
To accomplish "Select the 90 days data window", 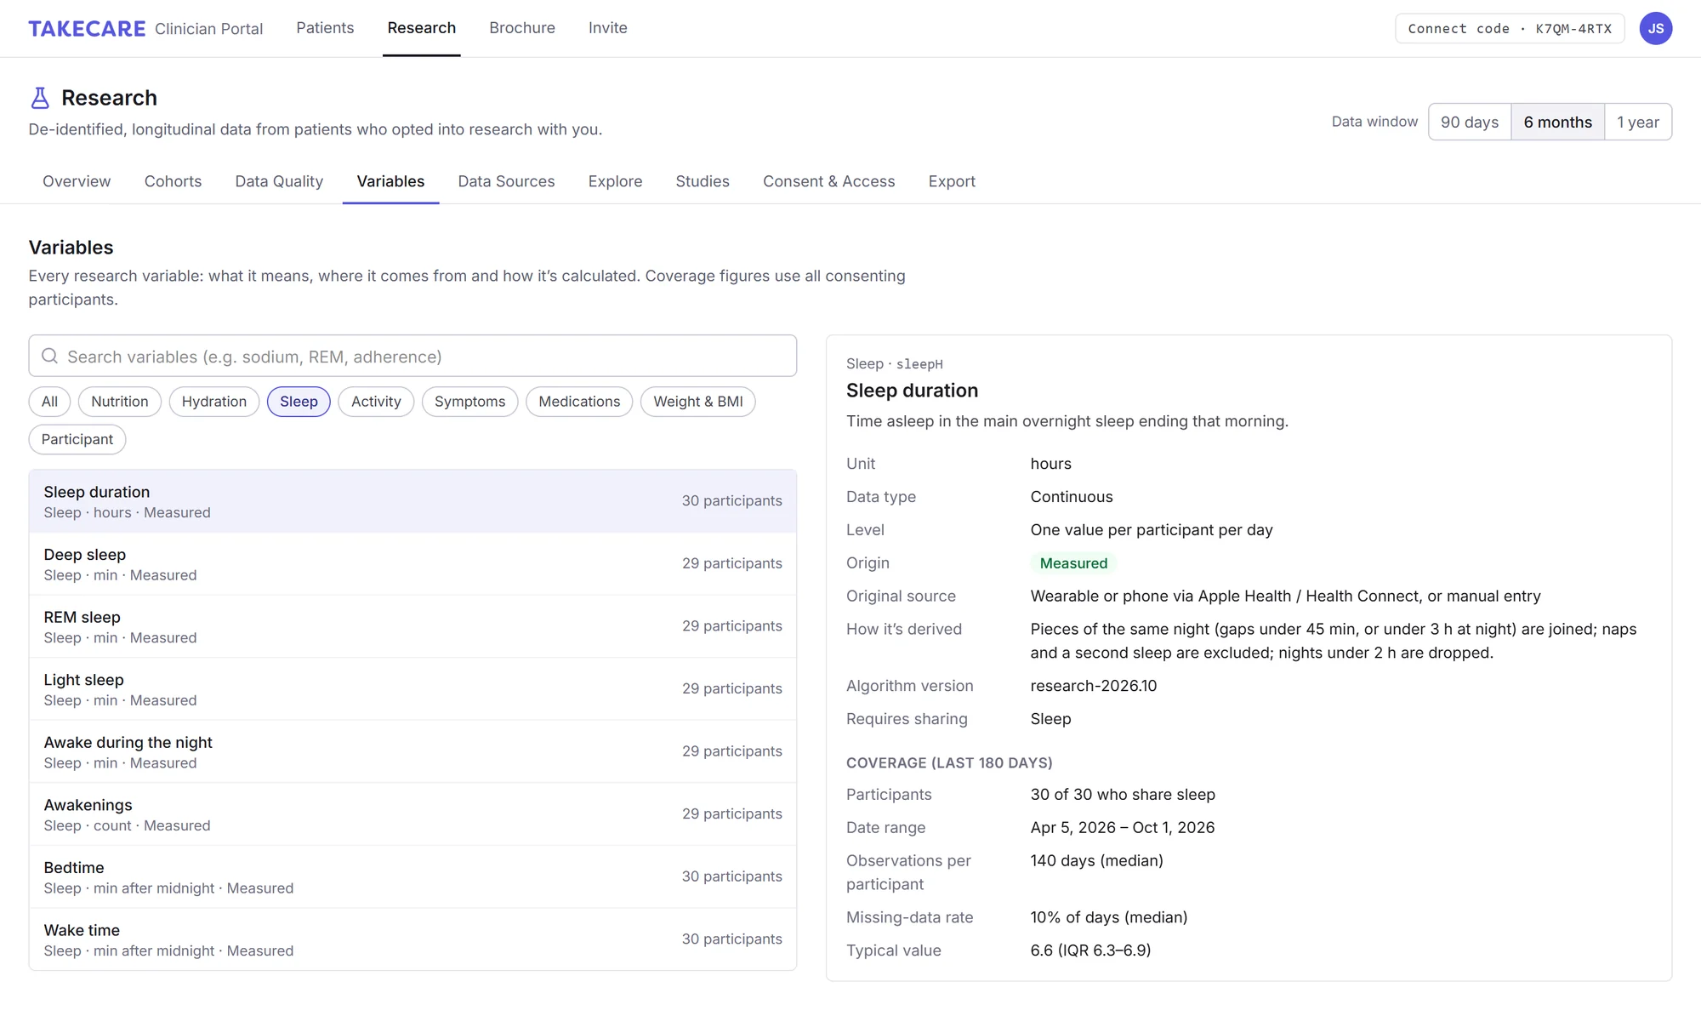I will tap(1469, 122).
